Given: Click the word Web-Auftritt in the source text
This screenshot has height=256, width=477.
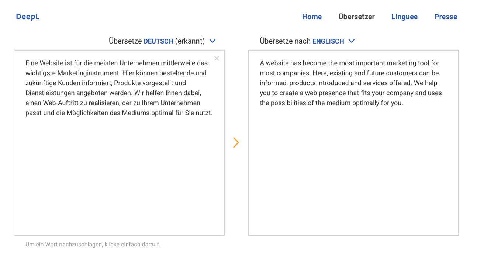Looking at the screenshot, I should tap(60, 103).
